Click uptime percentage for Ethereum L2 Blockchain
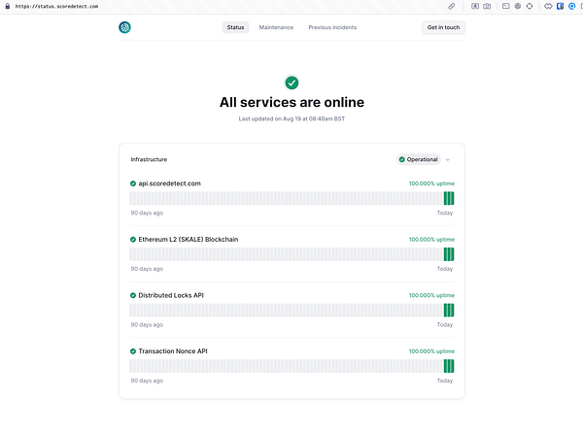Viewport: 583px width, 430px height. tap(431, 240)
